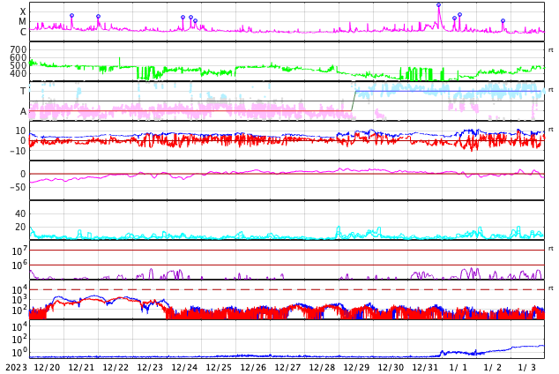Screen dimensions: 559x374
Task: Open the rt link beside the green wind-speed panel
Action: (551, 50)
